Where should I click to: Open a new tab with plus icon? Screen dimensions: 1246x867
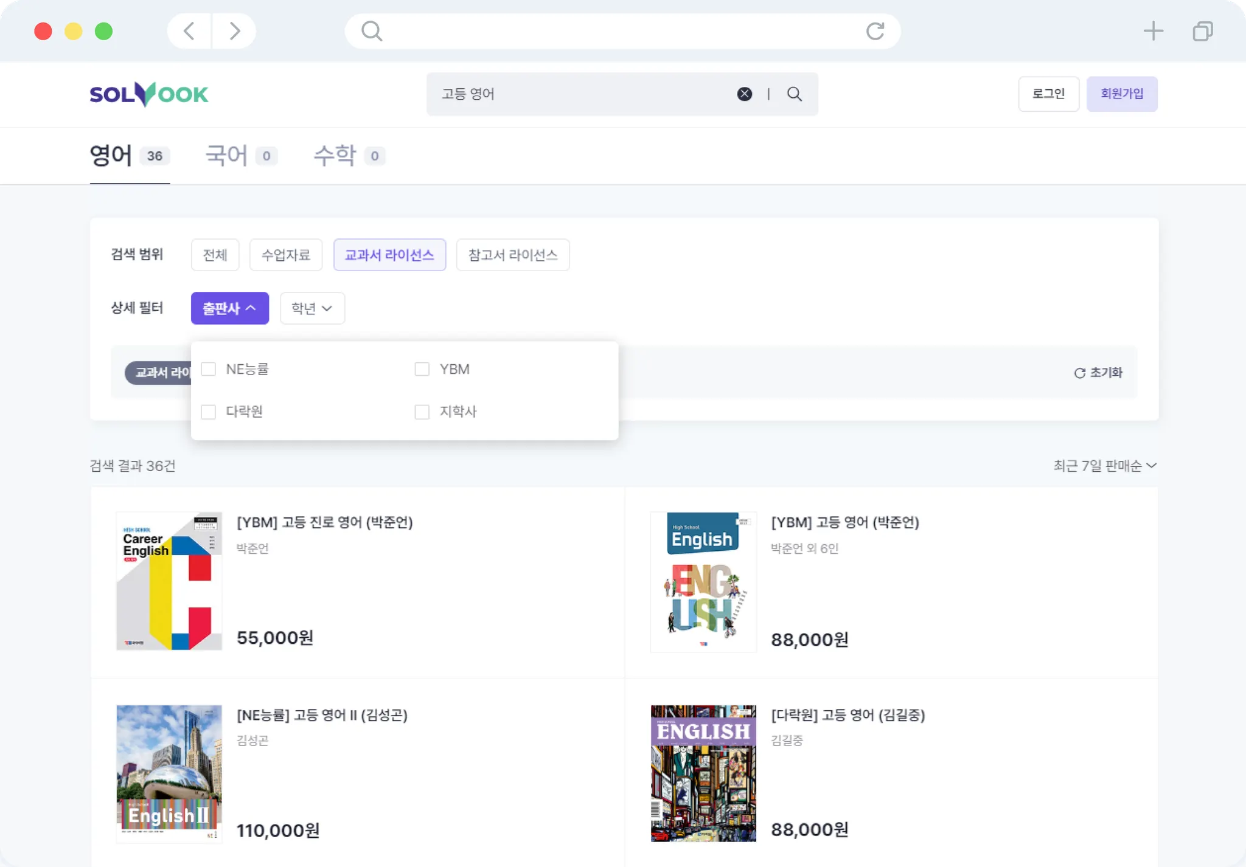tap(1153, 31)
